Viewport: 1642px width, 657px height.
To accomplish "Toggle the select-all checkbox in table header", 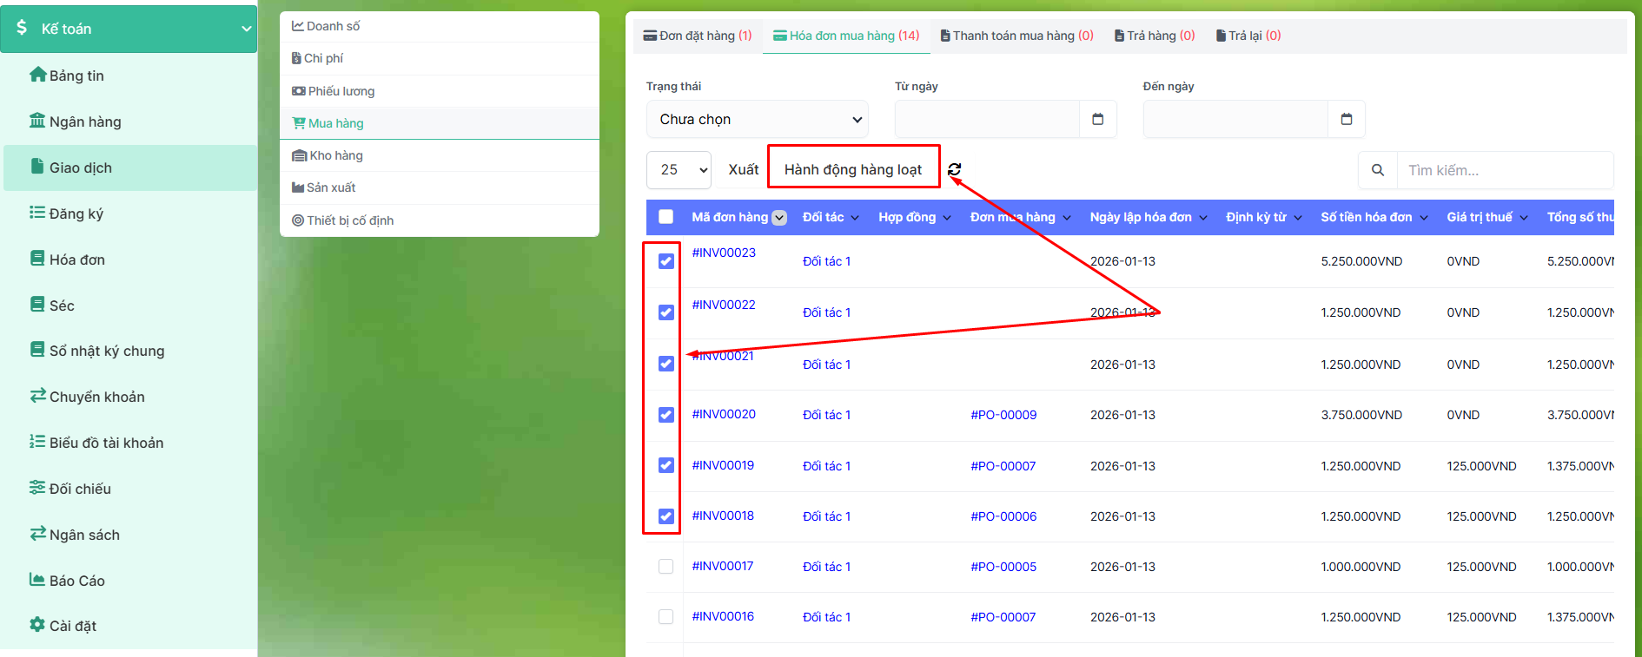I will (x=665, y=217).
